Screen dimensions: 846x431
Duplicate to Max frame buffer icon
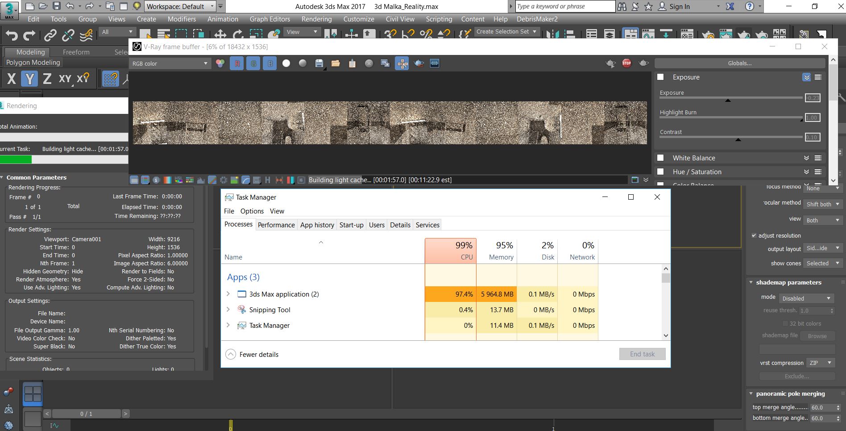pos(385,63)
